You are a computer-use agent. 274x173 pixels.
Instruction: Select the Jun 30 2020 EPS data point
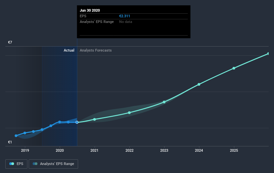click(77, 122)
